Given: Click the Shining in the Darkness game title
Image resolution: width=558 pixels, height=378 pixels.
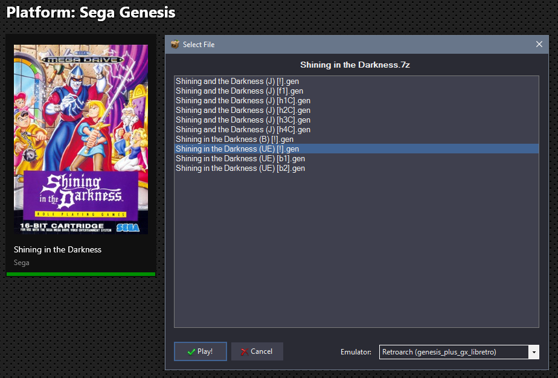Looking at the screenshot, I should click(x=57, y=249).
